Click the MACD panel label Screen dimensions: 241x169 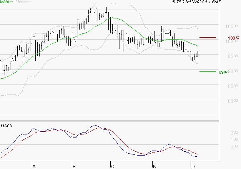click(7, 126)
